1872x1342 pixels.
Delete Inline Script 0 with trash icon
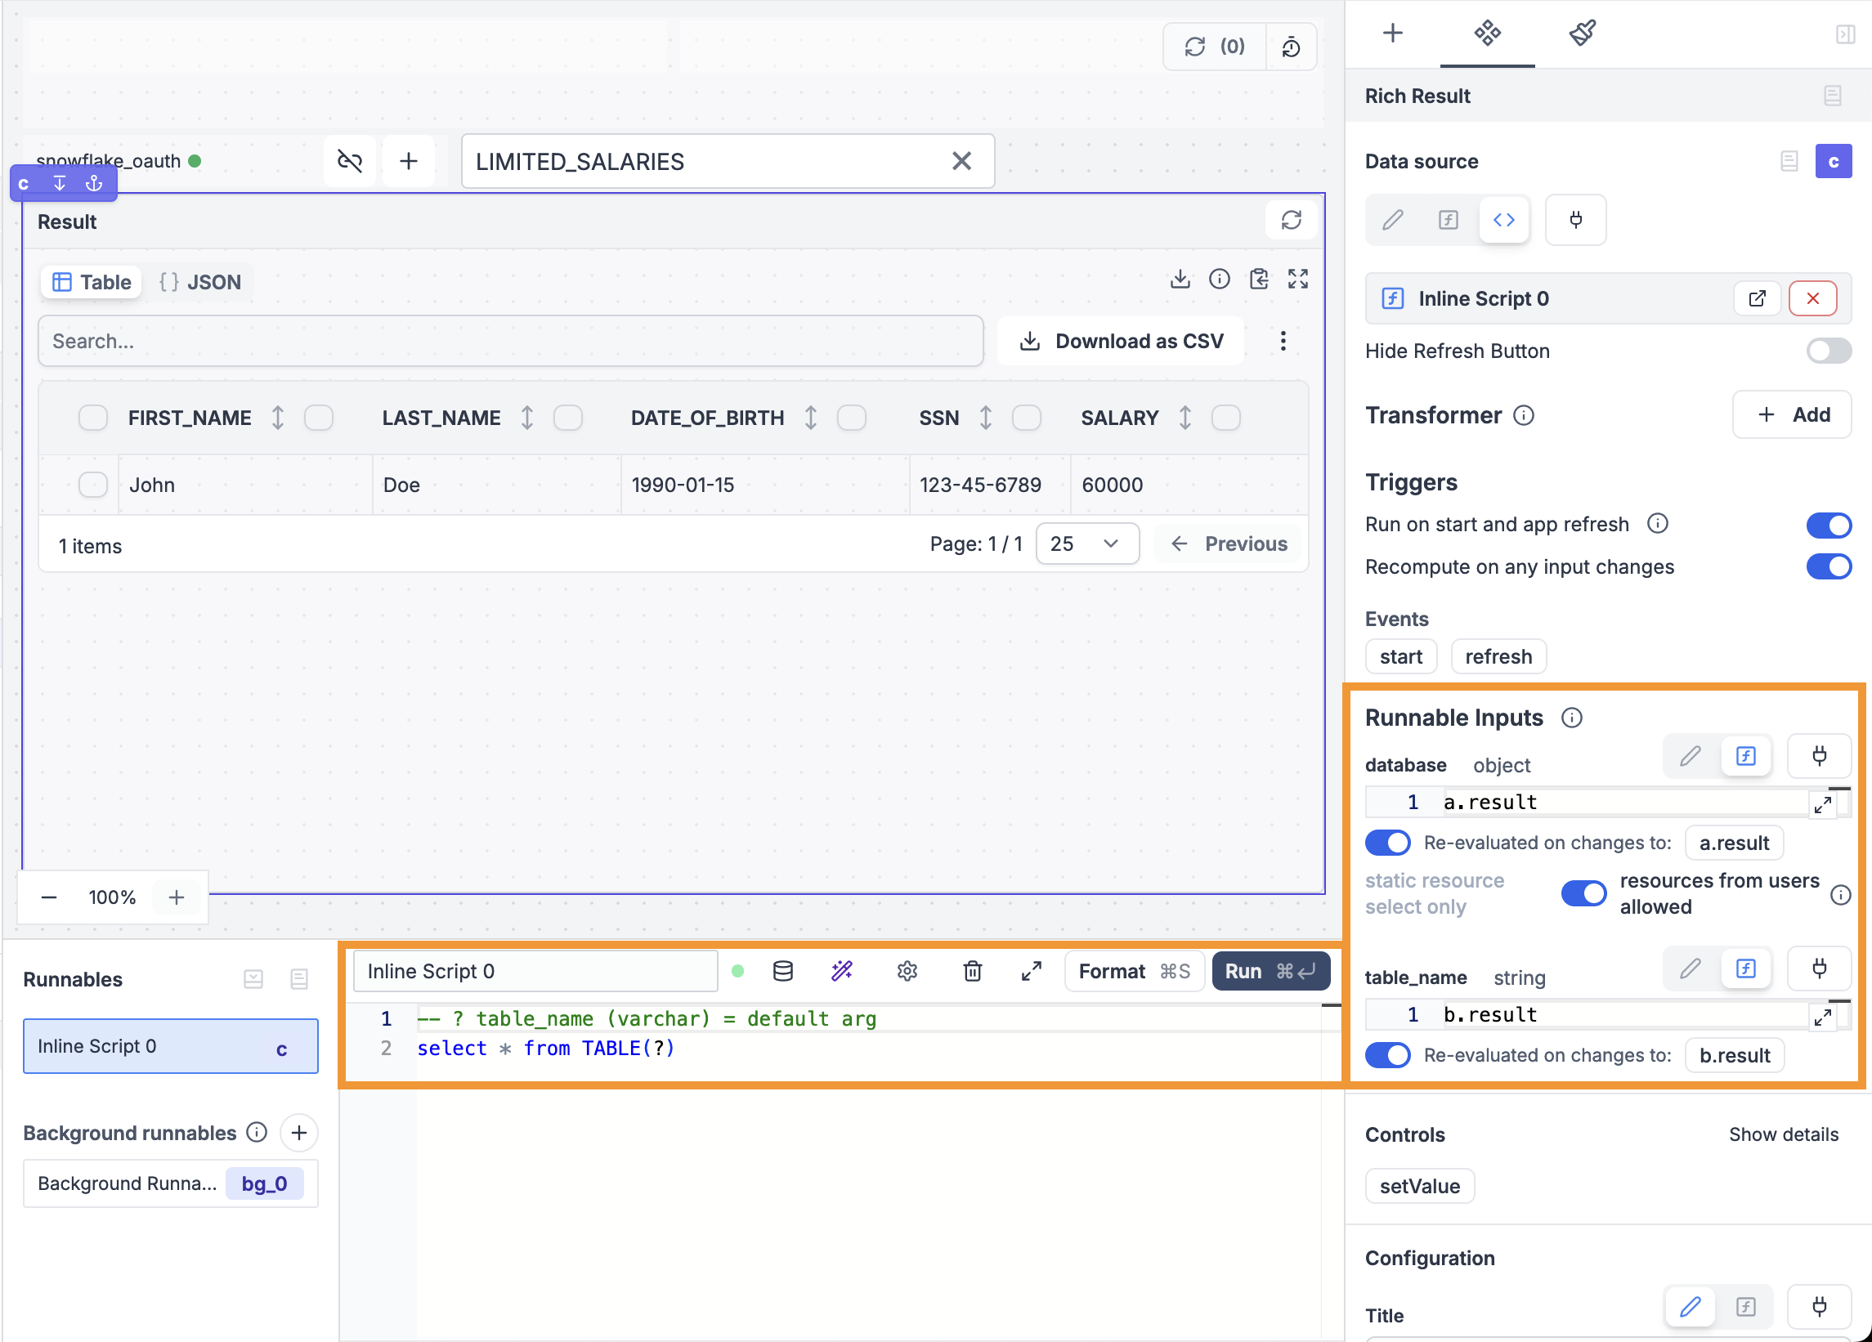[x=972, y=972]
